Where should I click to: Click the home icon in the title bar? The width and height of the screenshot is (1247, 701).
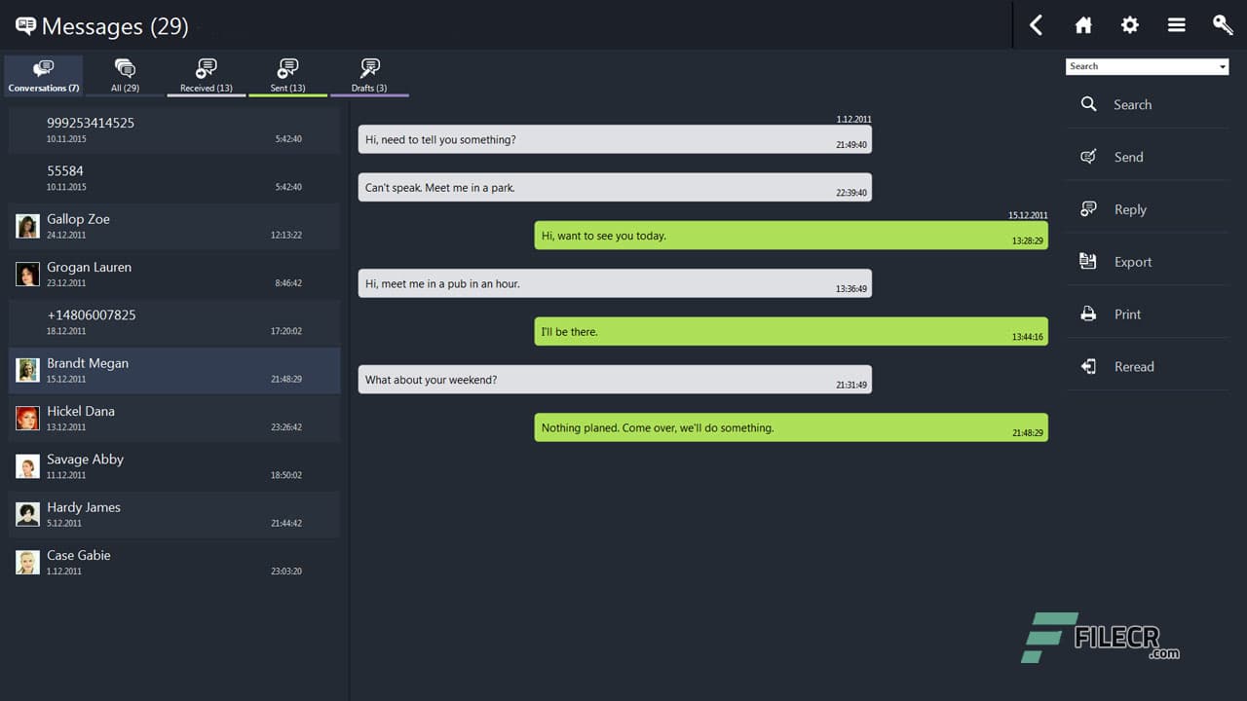(x=1082, y=24)
